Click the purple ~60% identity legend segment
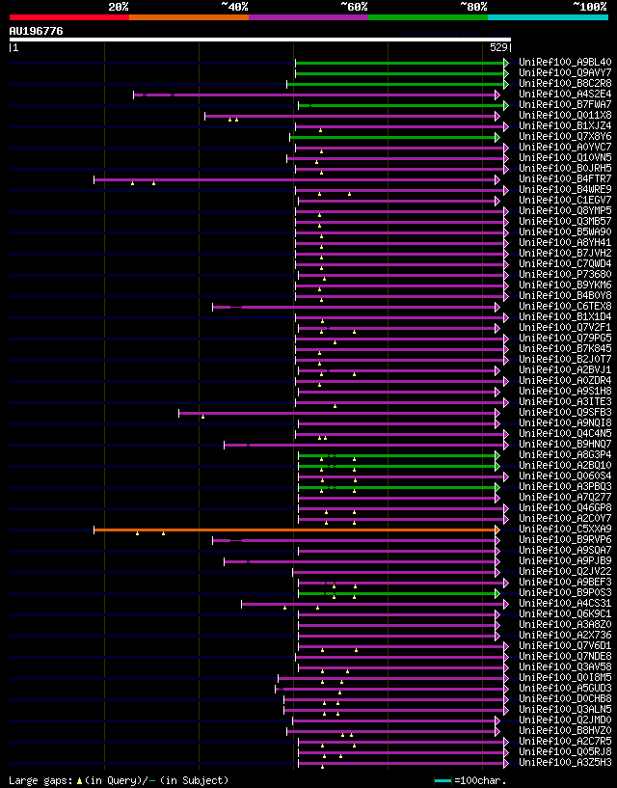The width and height of the screenshot is (617, 788). point(308,17)
